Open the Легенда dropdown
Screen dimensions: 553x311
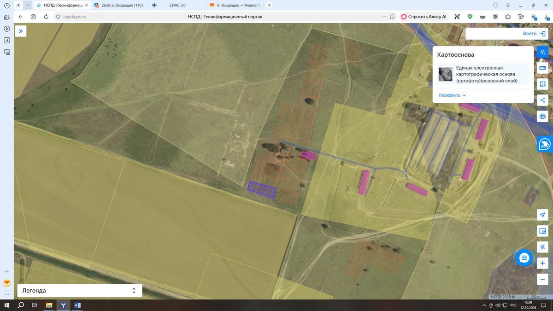point(80,291)
